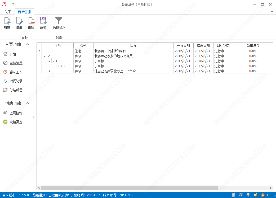The height and width of the screenshot is (198, 276).
Task: Click the 最新通知 status bar message
Action: (x=84, y=195)
